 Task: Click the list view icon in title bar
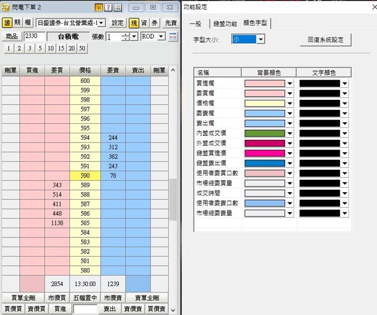(x=117, y=7)
